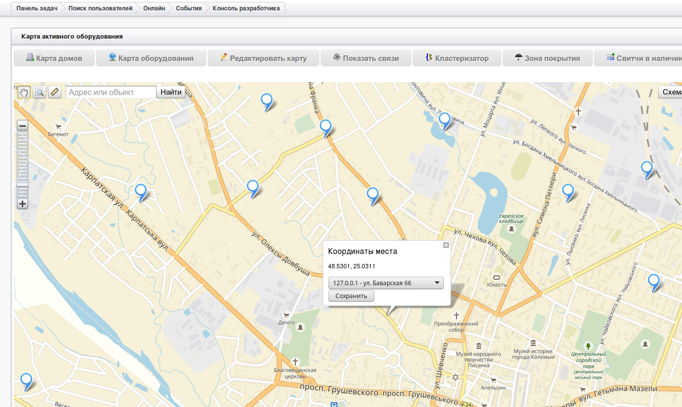Click the marker at bottom-left map corner
The image size is (682, 407).
point(26,380)
